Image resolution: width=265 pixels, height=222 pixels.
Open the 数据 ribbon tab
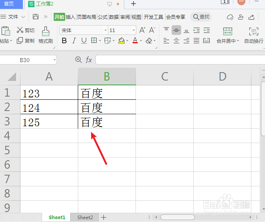tap(114, 17)
